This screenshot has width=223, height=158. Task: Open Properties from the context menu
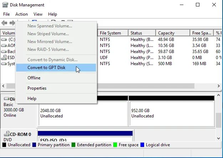(56, 88)
